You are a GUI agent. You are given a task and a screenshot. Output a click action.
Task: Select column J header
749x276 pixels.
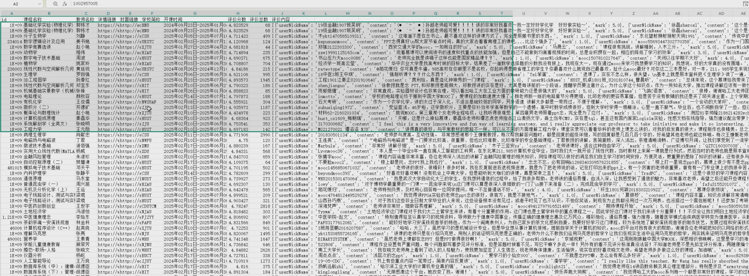pyautogui.click(x=282, y=13)
